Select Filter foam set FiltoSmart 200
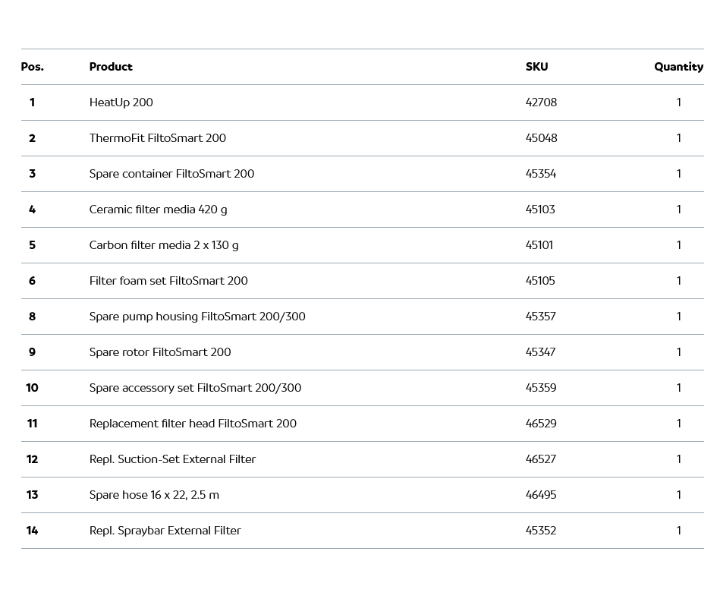The height and width of the screenshot is (602, 720). pyautogui.click(x=168, y=281)
